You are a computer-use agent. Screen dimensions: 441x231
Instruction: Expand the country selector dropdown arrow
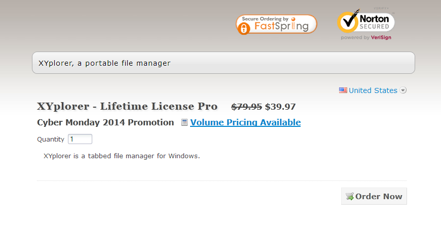tap(403, 90)
